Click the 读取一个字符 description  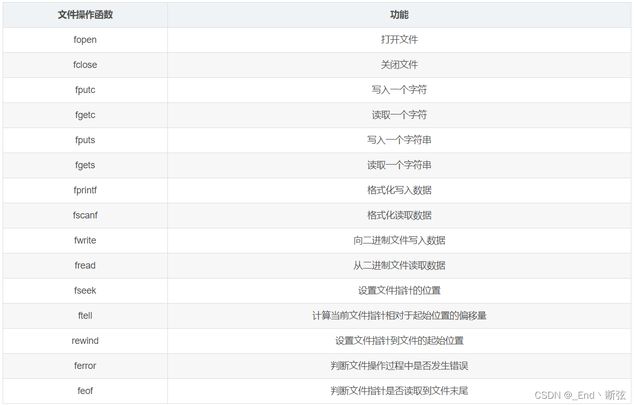pos(399,115)
